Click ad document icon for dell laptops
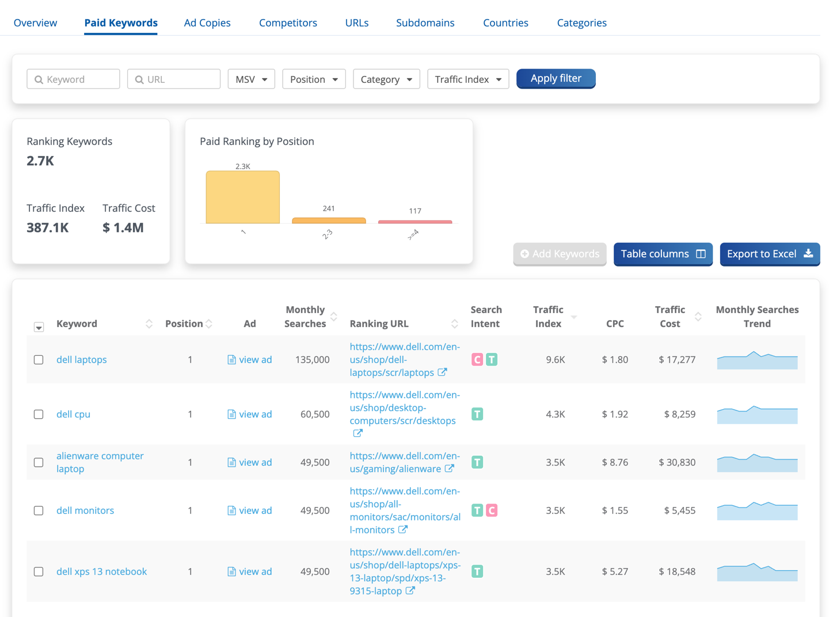829x617 pixels. (x=231, y=360)
